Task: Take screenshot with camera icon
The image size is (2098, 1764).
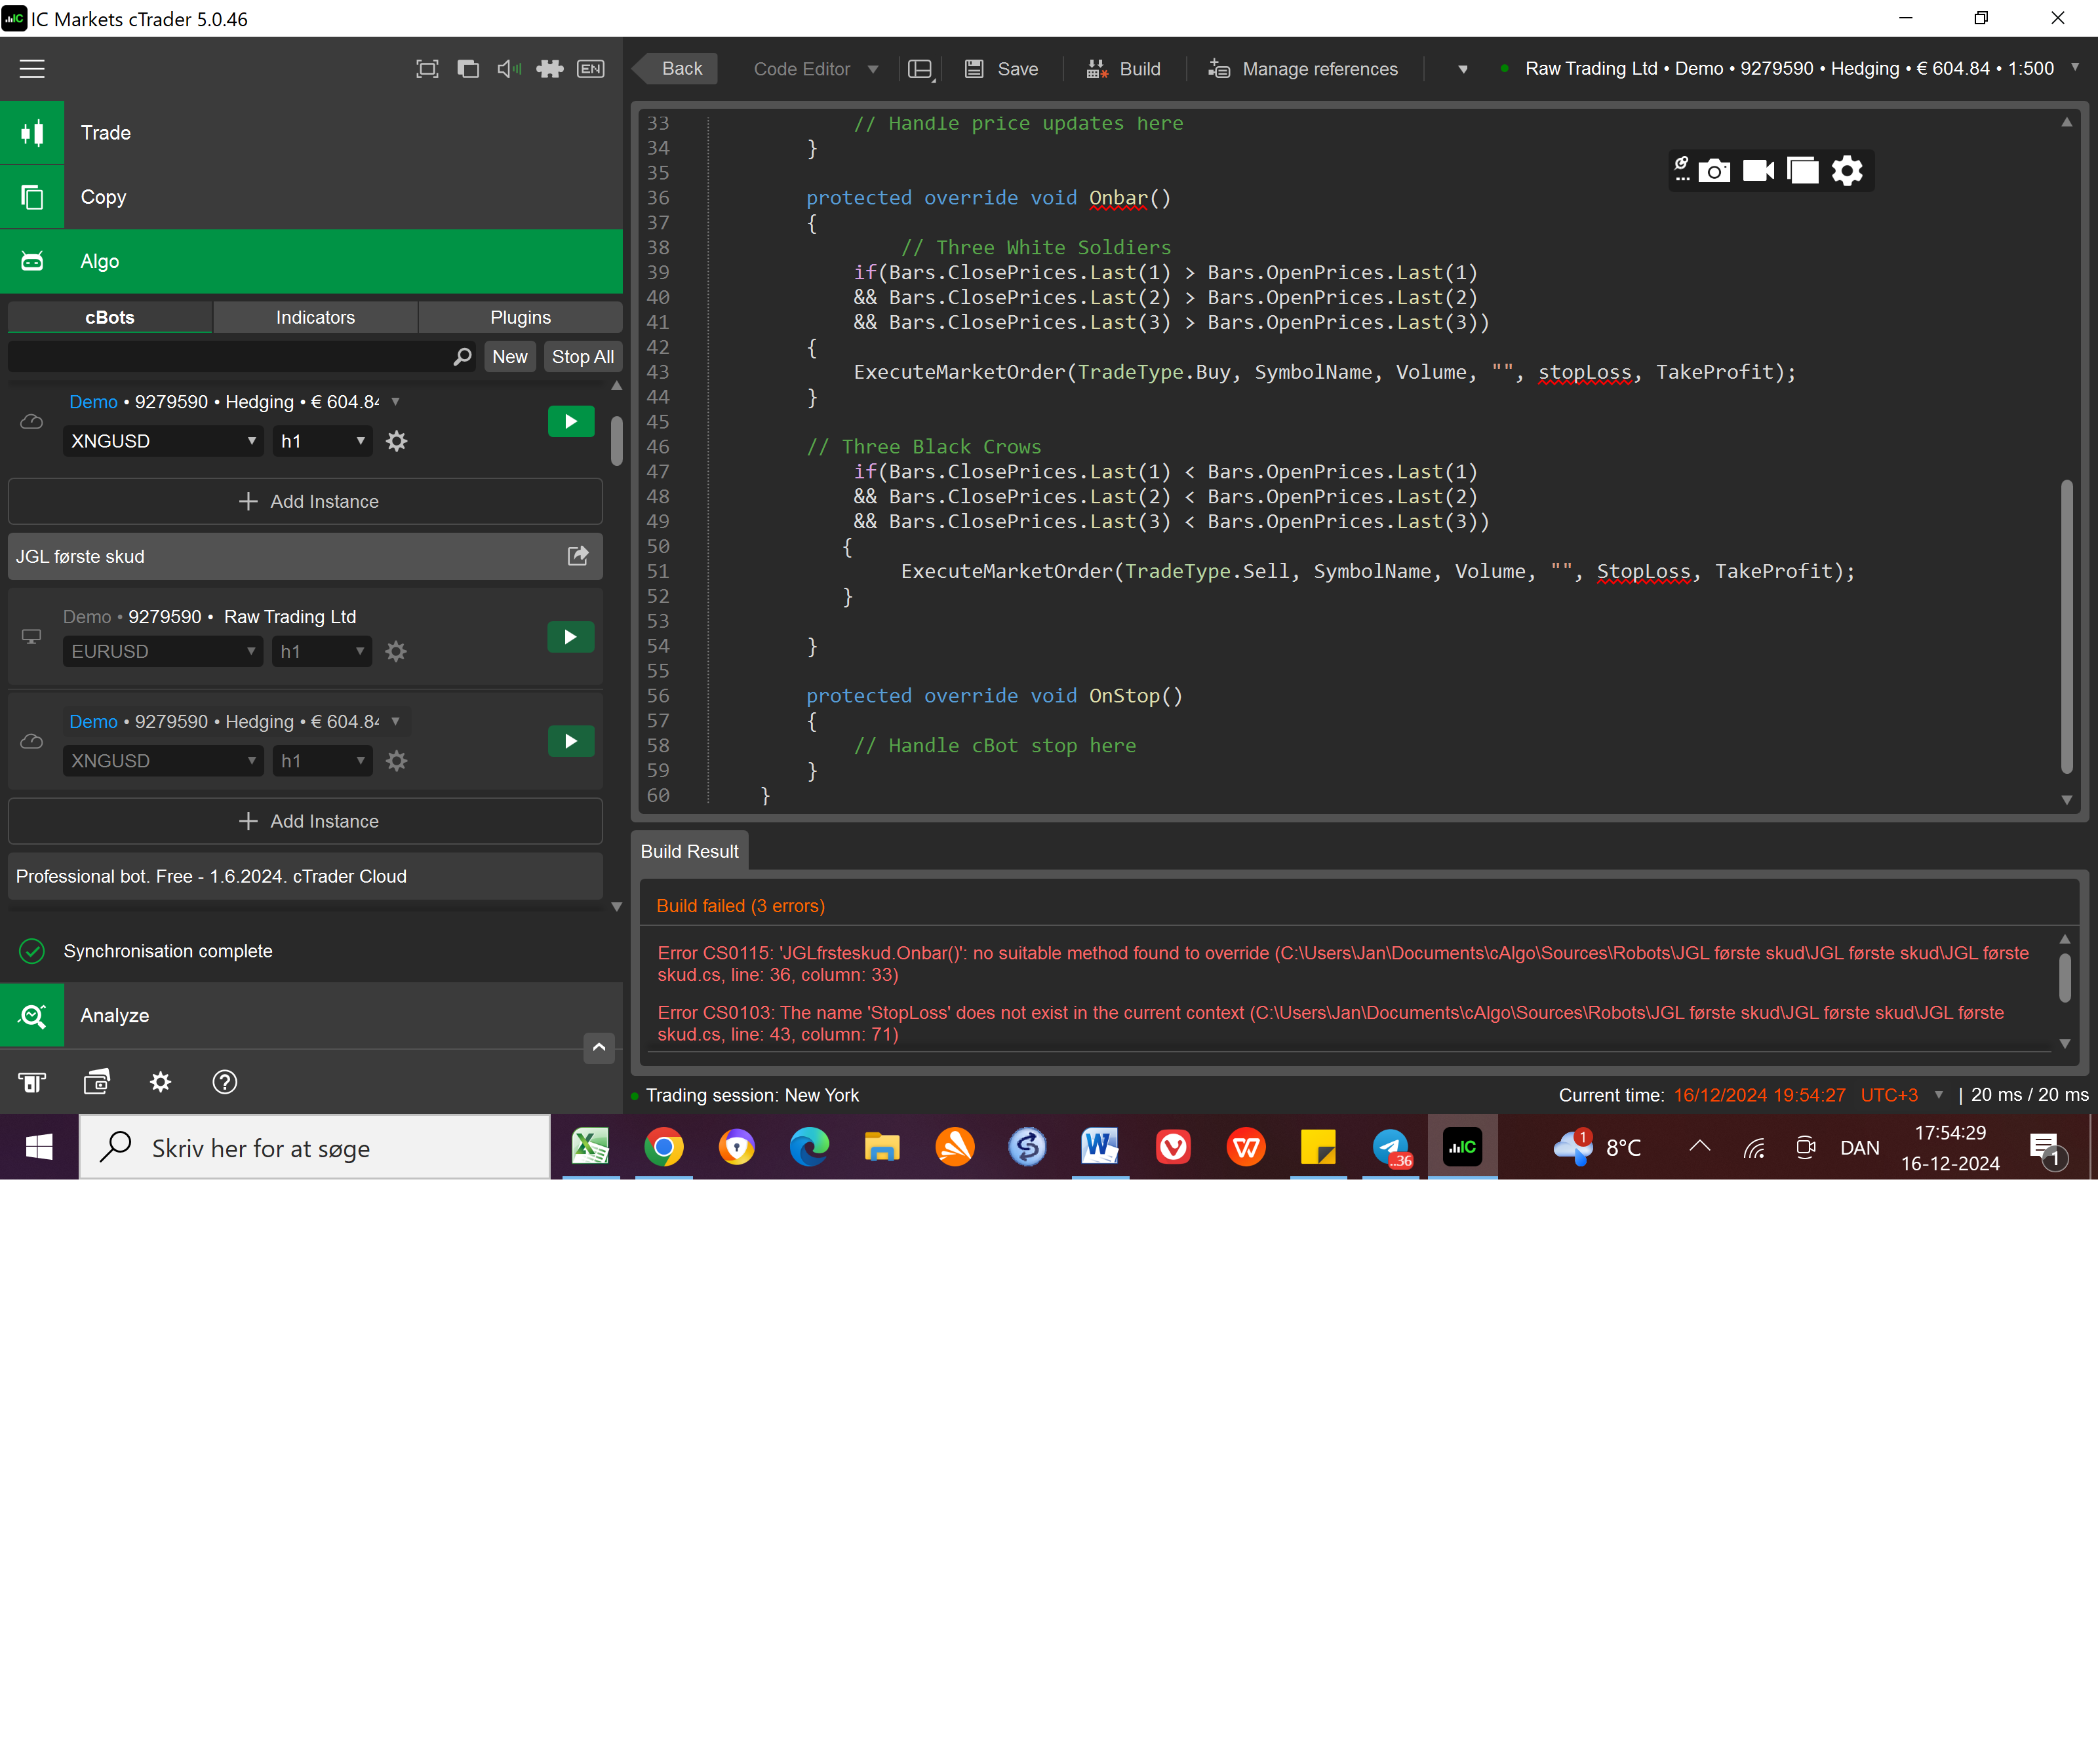Action: (1714, 171)
